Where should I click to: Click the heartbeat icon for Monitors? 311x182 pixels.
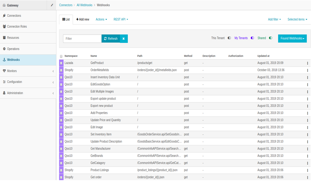4,71
